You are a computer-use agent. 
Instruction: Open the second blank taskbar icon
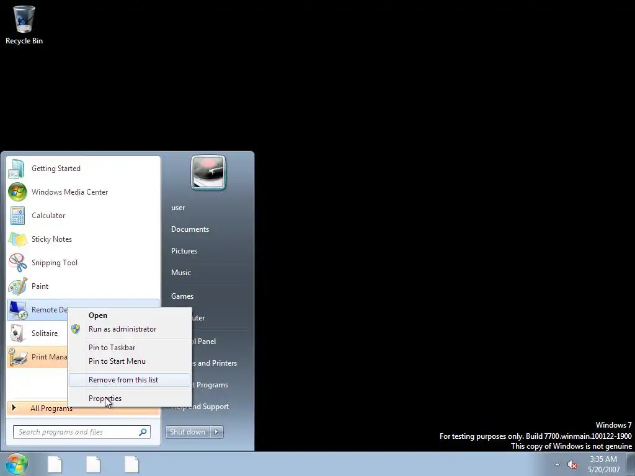[93, 464]
